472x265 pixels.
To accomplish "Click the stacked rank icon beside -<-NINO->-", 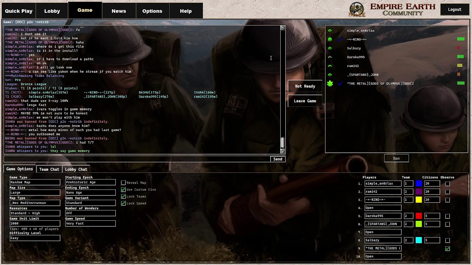I will coord(330,39).
